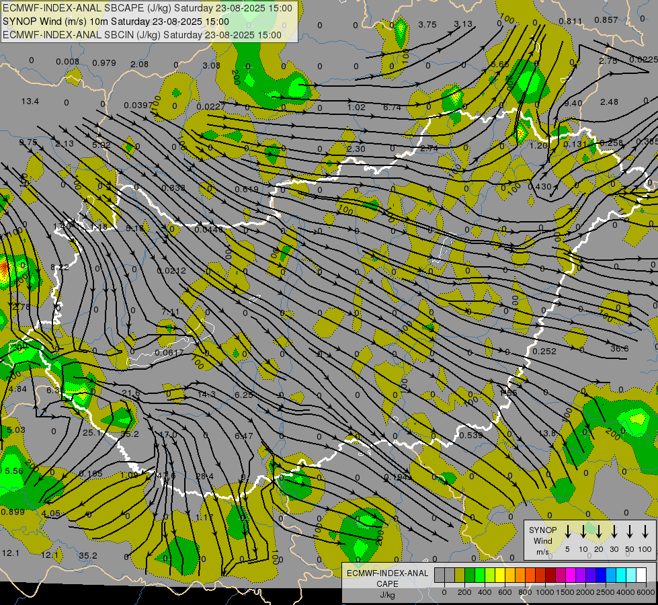Image resolution: width=658 pixels, height=605 pixels.
Task: Click the 6000 tick label on the CAPE scale
Action: 645,592
